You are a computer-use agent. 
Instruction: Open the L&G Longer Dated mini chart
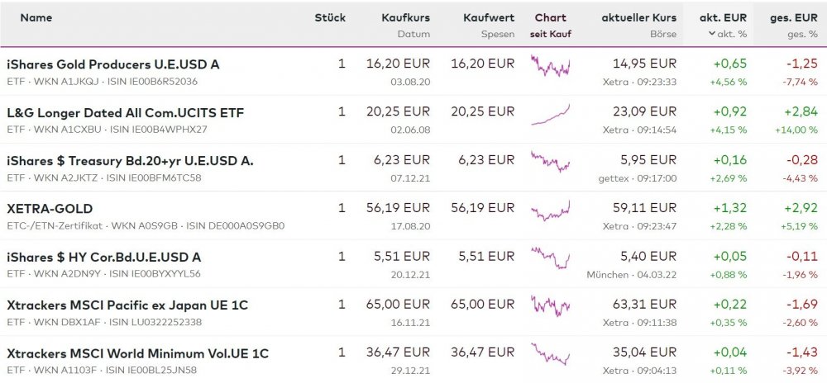[x=550, y=115]
